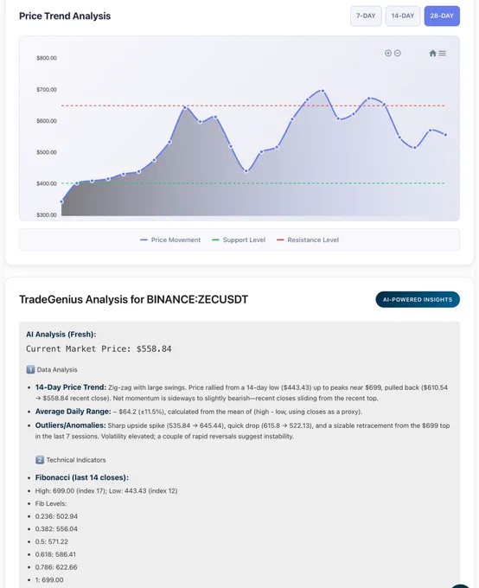Click the 1: 699.00 Fib level
479x588 pixels.
coord(49,580)
